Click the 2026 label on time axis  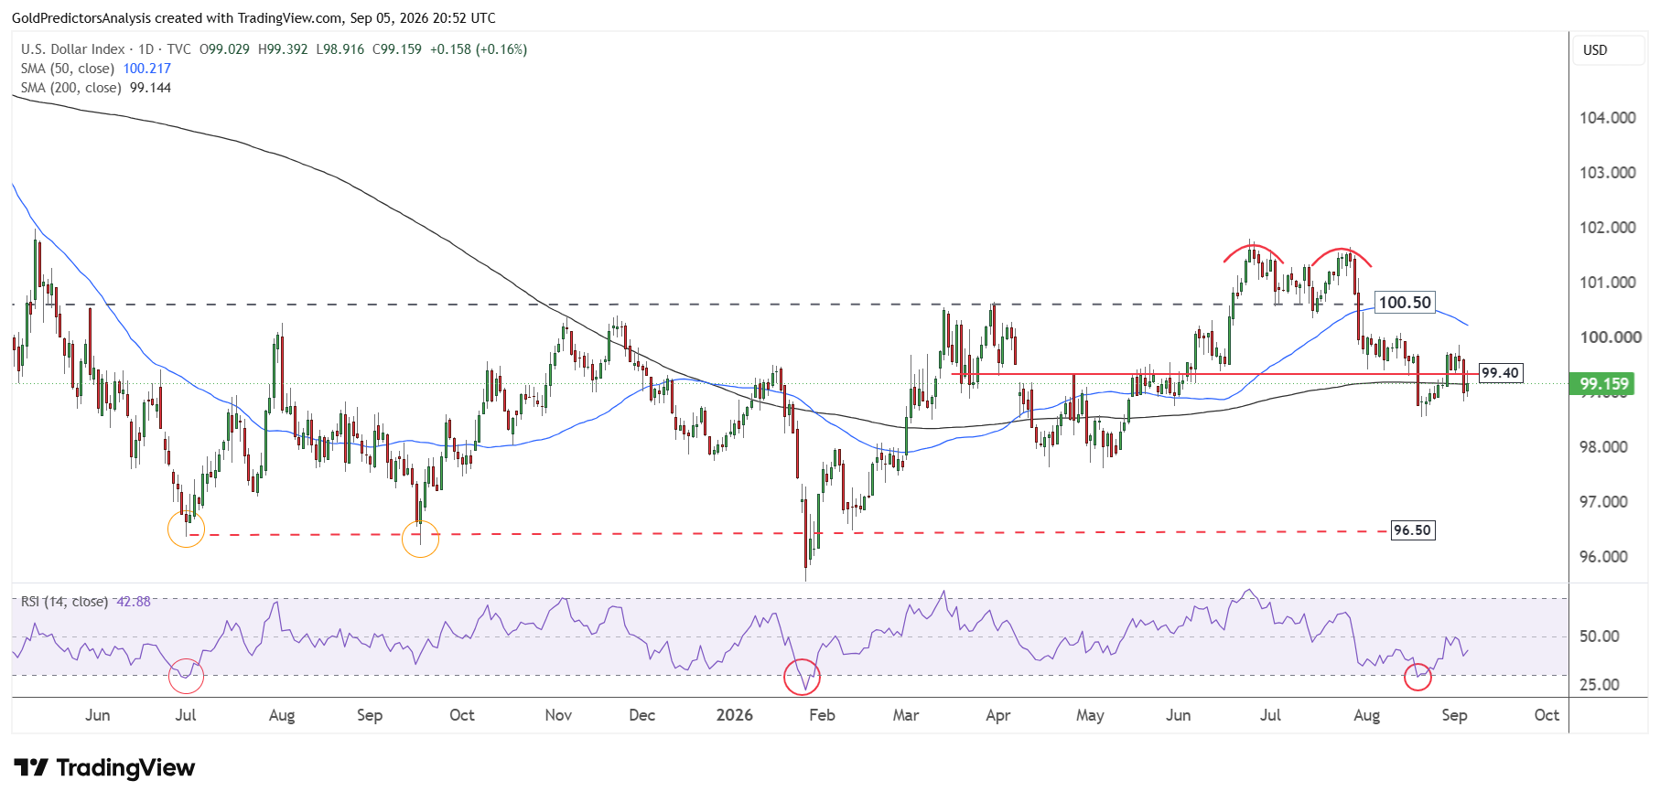click(x=735, y=715)
